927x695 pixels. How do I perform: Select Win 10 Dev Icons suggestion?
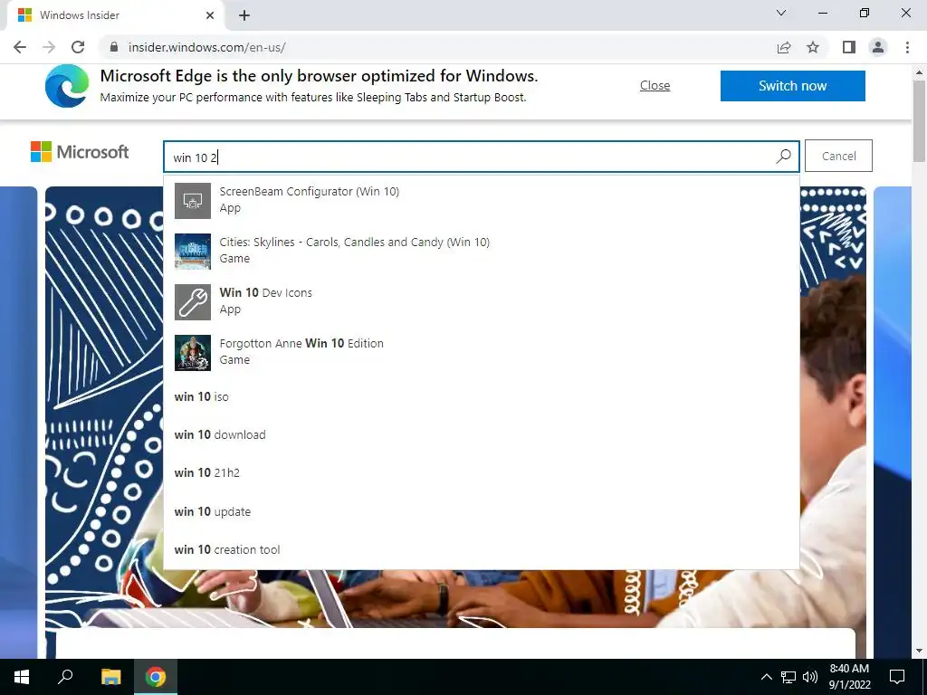[482, 301]
